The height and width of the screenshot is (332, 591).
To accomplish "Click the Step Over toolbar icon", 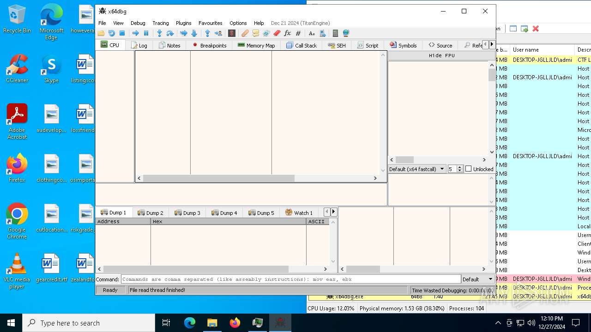I will pyautogui.click(x=170, y=33).
